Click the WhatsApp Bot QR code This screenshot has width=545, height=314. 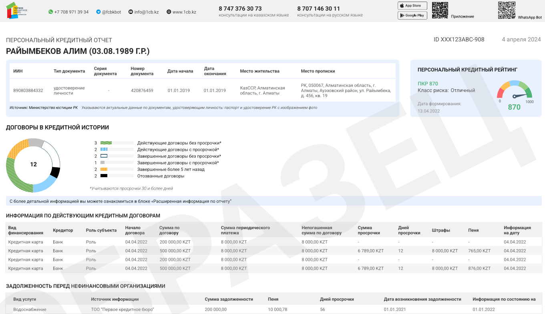[507, 10]
